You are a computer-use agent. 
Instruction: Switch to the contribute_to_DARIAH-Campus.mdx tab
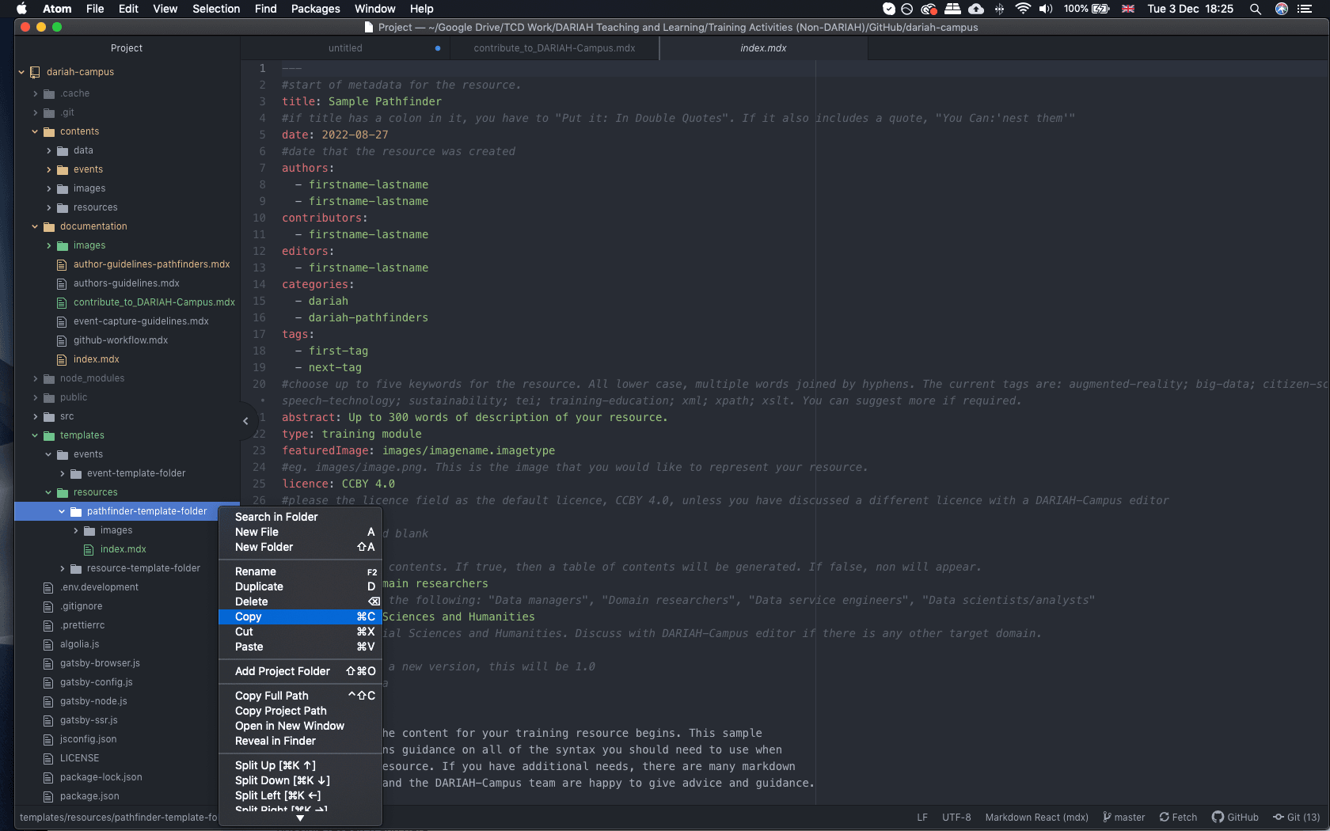coord(554,47)
